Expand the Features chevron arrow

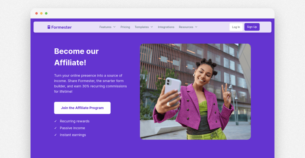coord(114,27)
